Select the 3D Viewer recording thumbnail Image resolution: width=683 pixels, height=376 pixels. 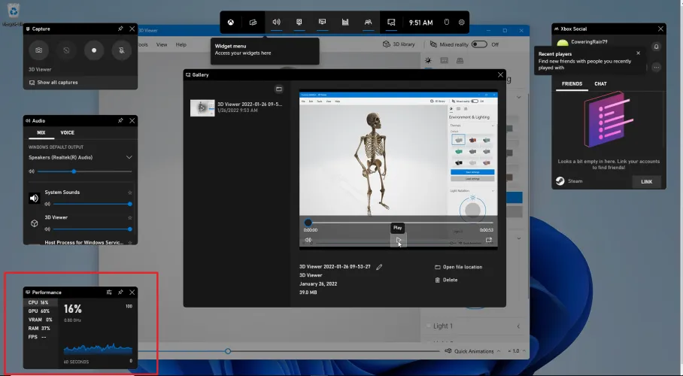[x=202, y=108]
